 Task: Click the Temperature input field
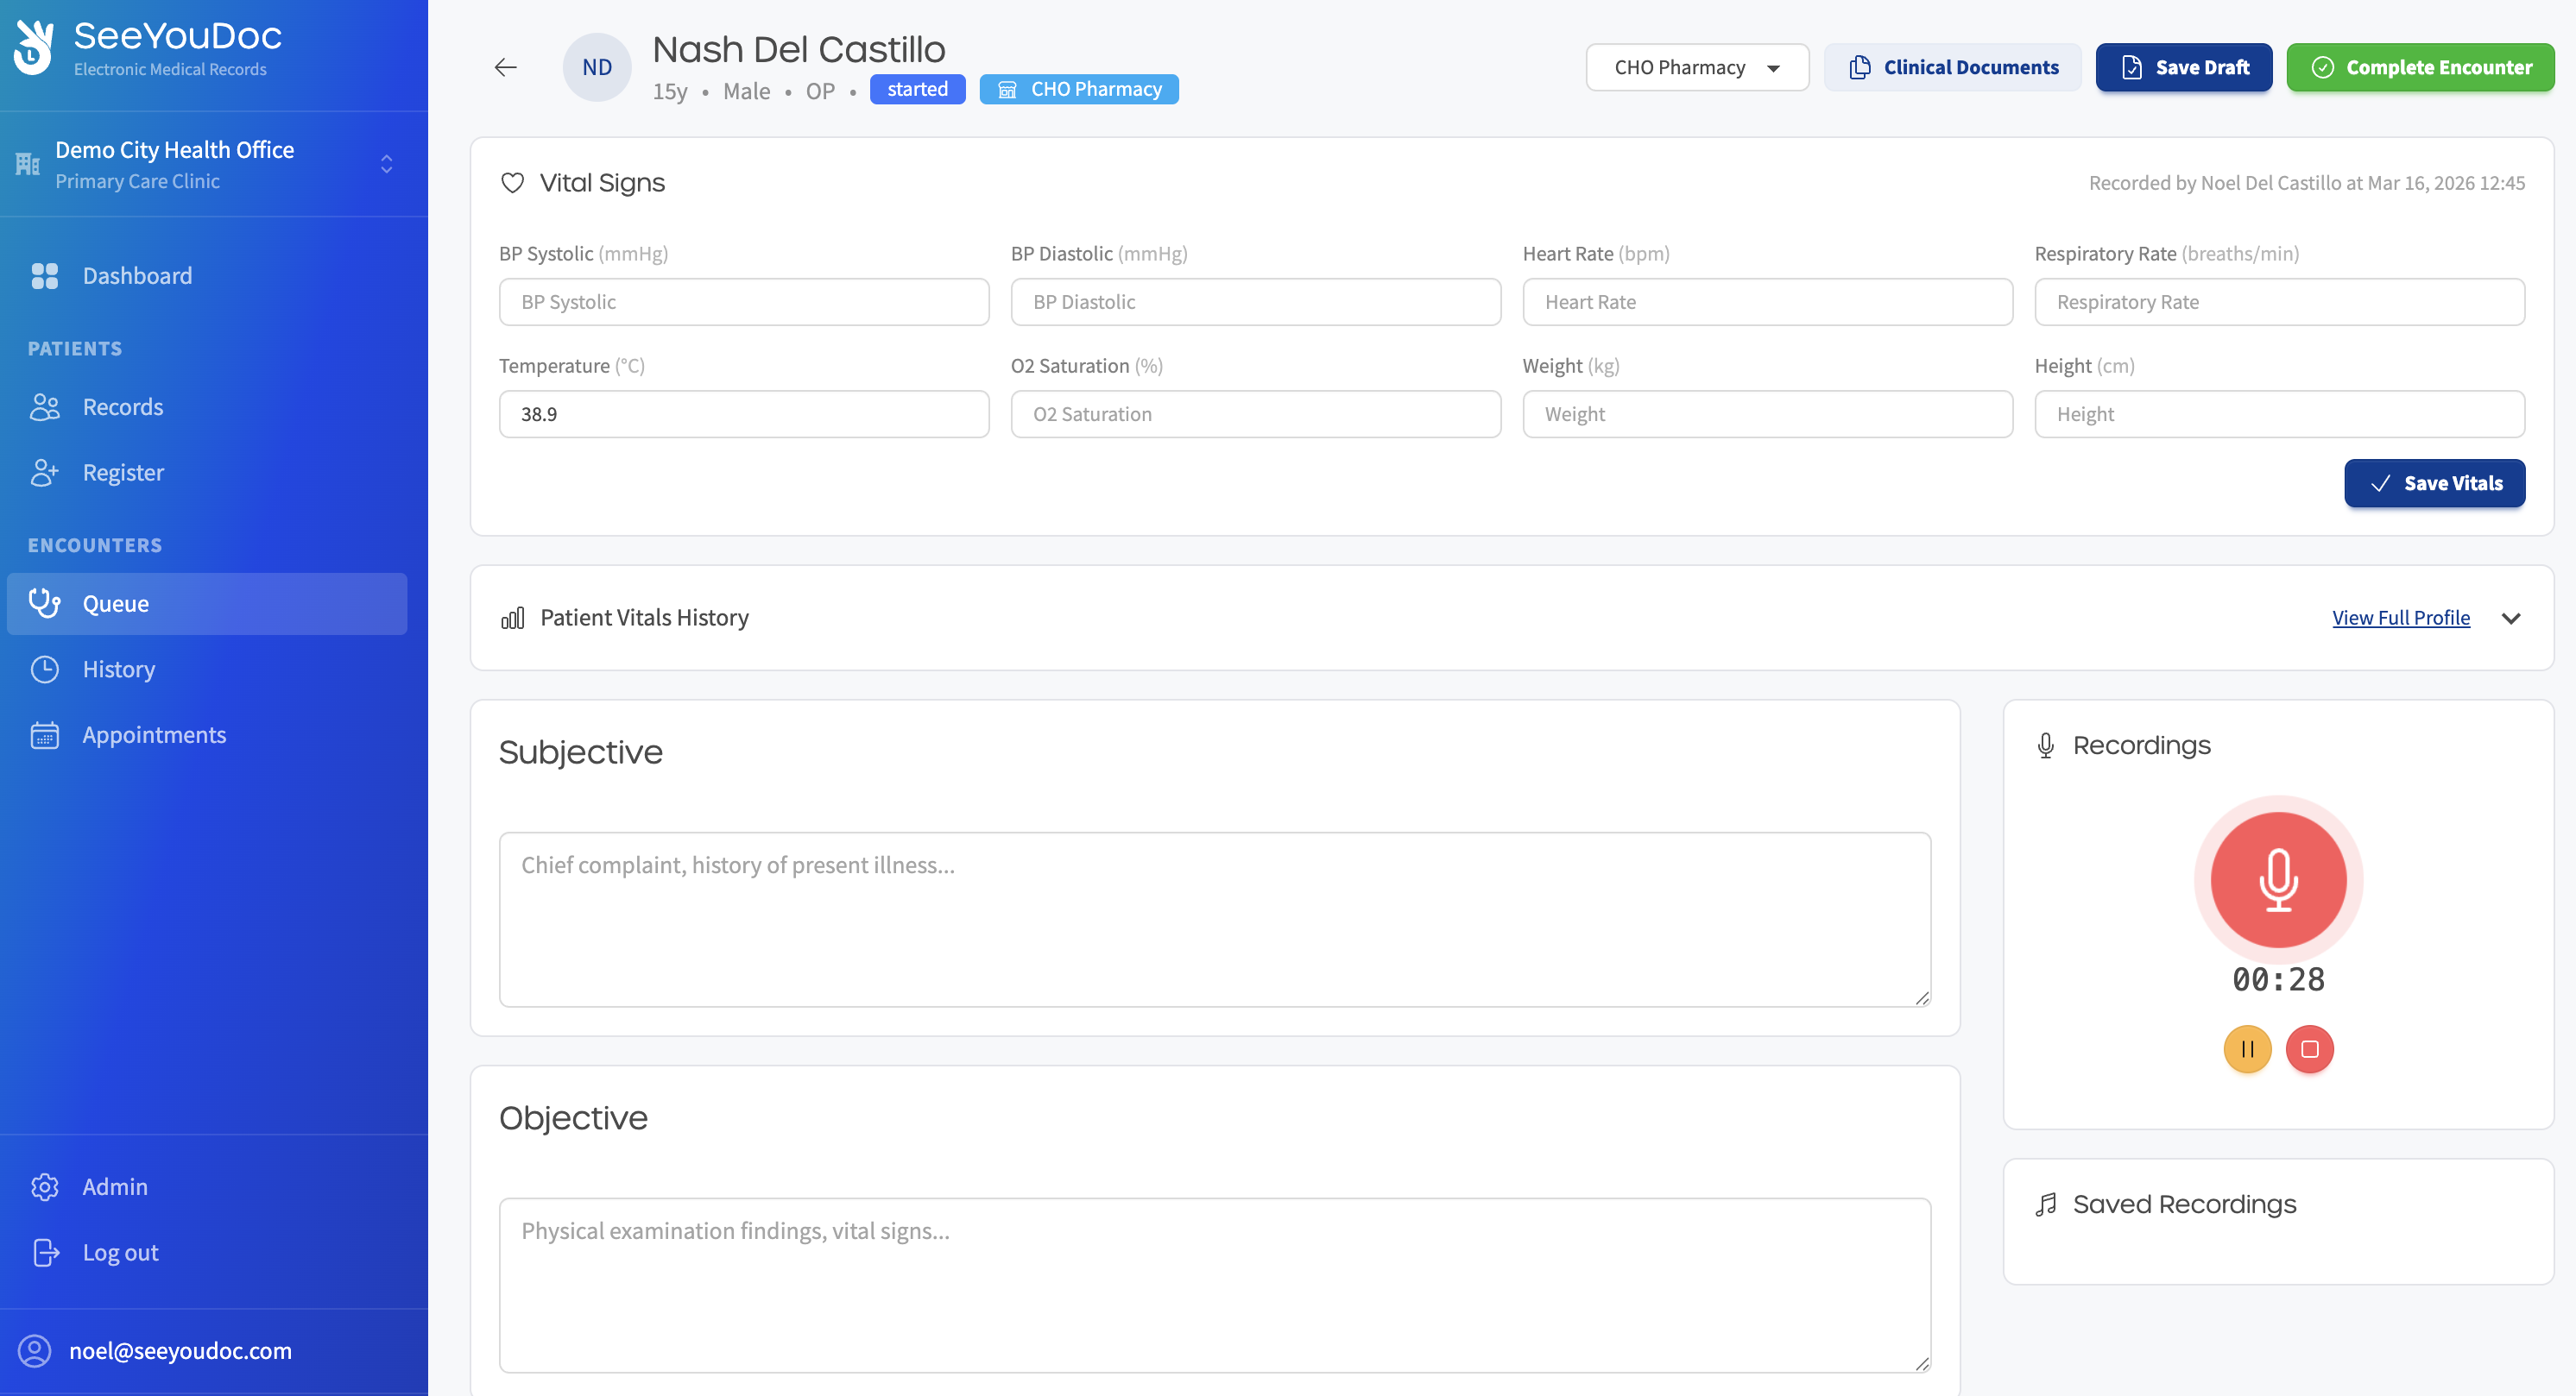click(x=743, y=413)
